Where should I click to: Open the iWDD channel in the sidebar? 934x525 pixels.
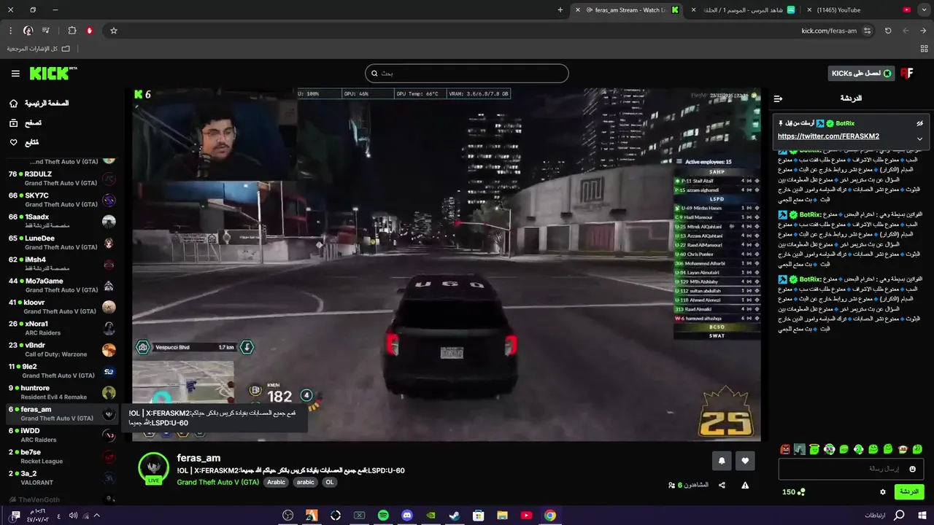(x=61, y=435)
